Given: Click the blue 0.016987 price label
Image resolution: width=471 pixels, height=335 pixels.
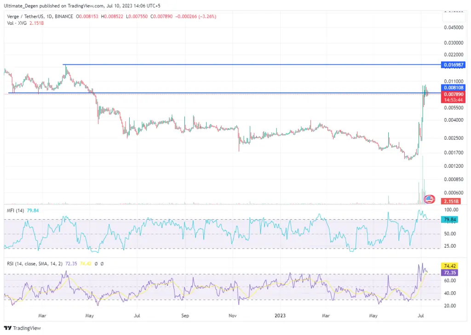Looking at the screenshot, I should 453,65.
